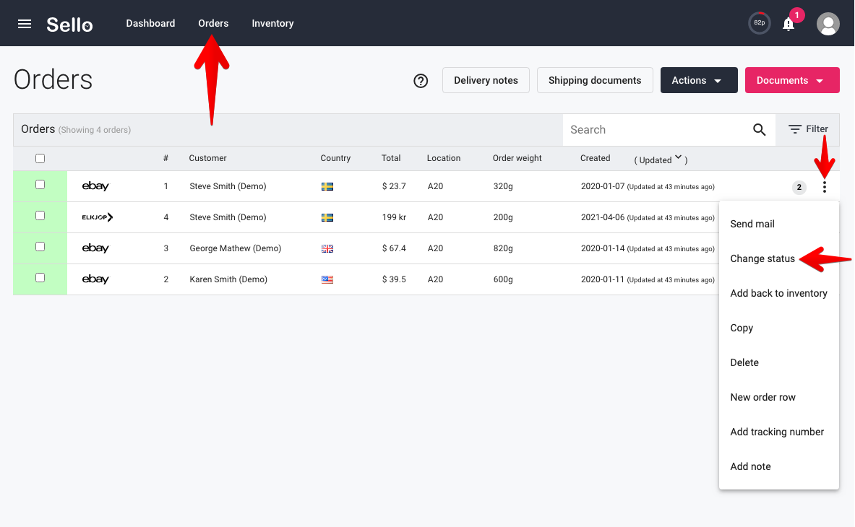855x527 pixels.
Task: Click the Elkjop logo on order 4
Action: click(98, 217)
